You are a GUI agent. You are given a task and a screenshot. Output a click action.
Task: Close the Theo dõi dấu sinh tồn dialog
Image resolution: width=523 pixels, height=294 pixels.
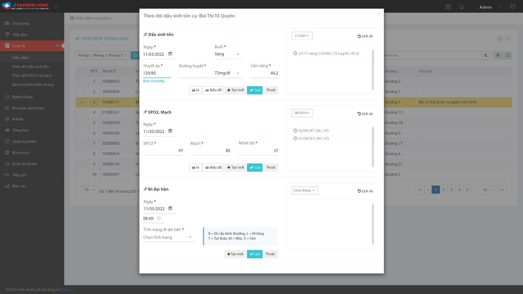pos(378,14)
